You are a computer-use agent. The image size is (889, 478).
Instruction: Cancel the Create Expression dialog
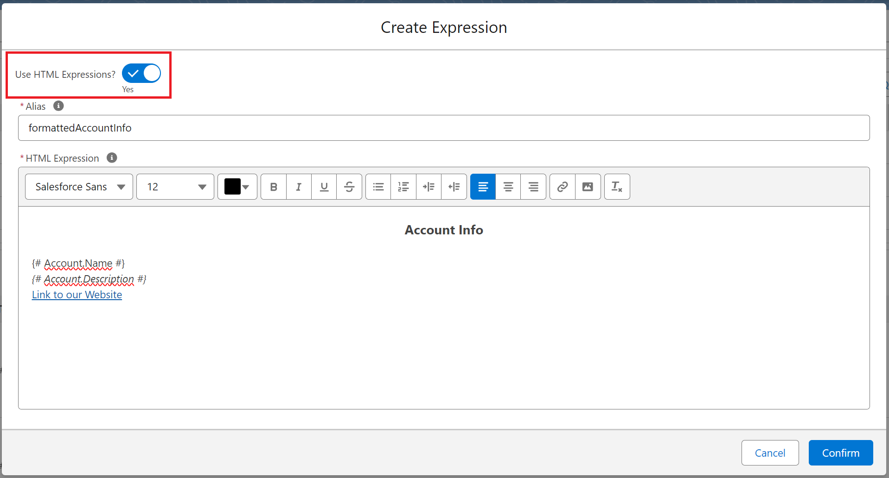coord(770,453)
